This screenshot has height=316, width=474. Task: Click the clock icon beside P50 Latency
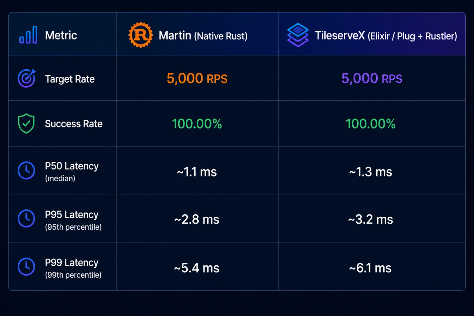click(x=26, y=170)
